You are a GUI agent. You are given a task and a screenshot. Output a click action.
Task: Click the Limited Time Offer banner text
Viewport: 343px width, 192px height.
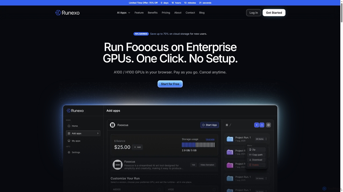(x=143, y=3)
